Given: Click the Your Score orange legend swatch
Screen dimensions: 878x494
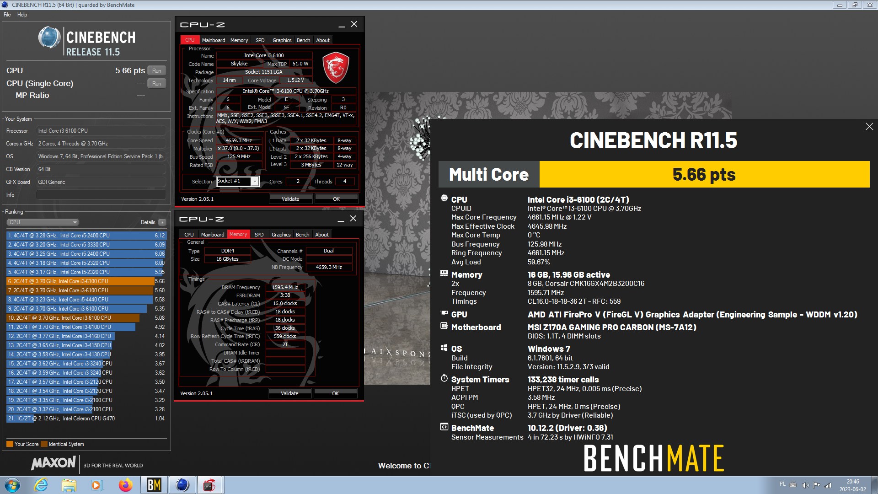Looking at the screenshot, I should (10, 444).
